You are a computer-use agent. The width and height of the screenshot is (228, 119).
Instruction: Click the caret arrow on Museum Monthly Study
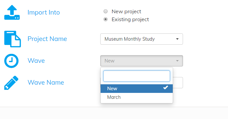click(177, 39)
